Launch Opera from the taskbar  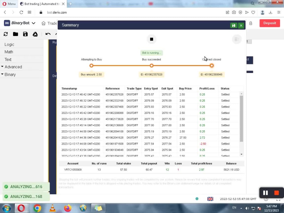tap(22, 208)
